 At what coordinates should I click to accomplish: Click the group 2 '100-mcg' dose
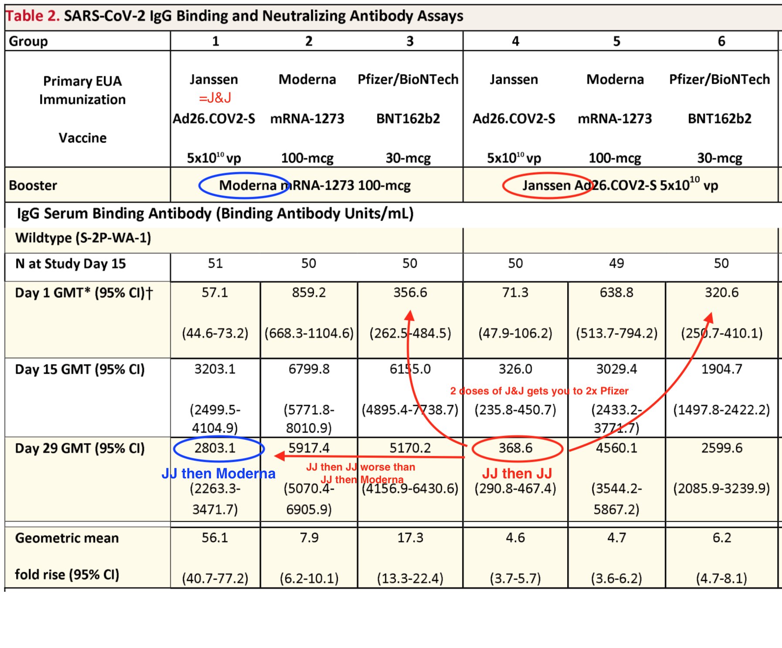click(x=307, y=158)
